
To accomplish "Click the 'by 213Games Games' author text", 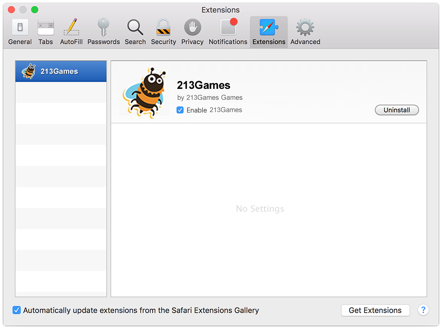I will pos(210,98).
